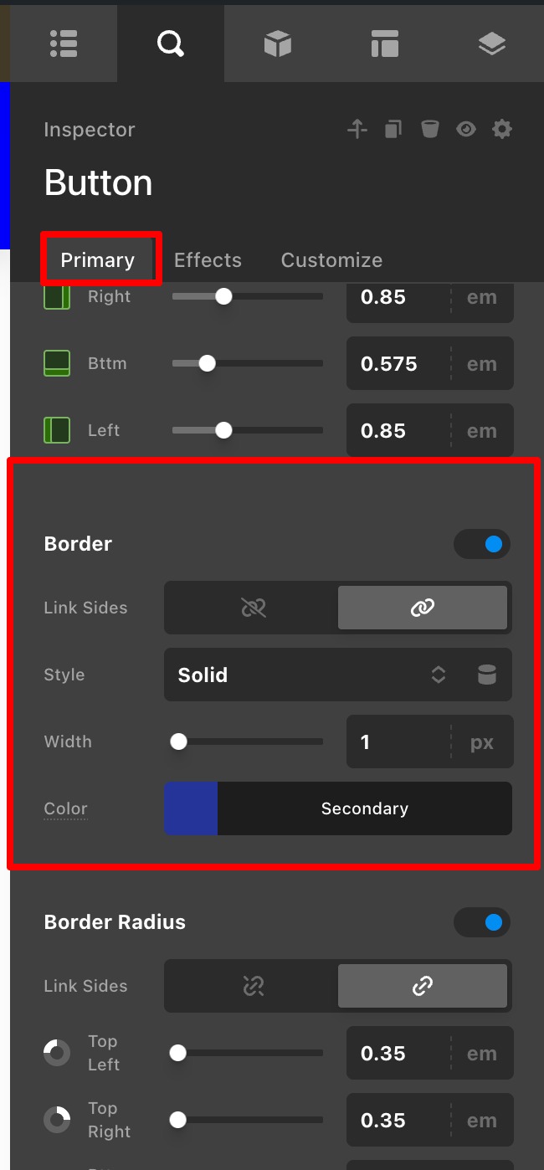Screen dimensions: 544x1170
Task: Click the database icon beside Style
Action: (487, 675)
